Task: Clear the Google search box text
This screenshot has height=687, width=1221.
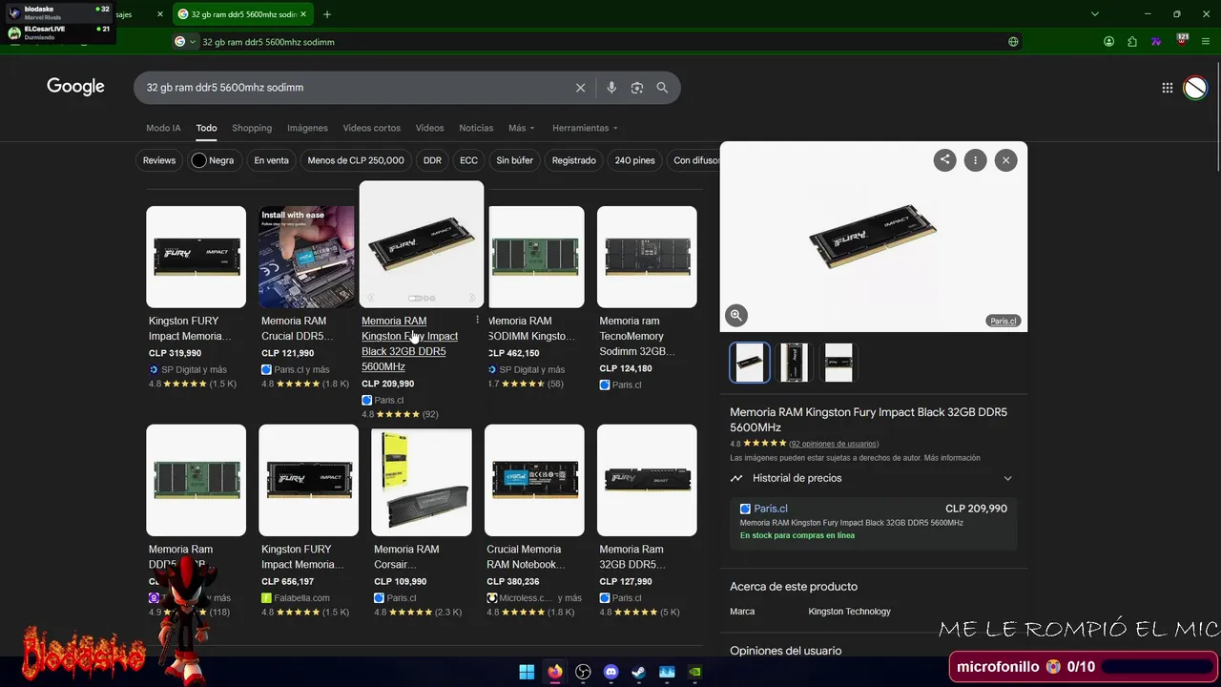Action: [x=580, y=88]
